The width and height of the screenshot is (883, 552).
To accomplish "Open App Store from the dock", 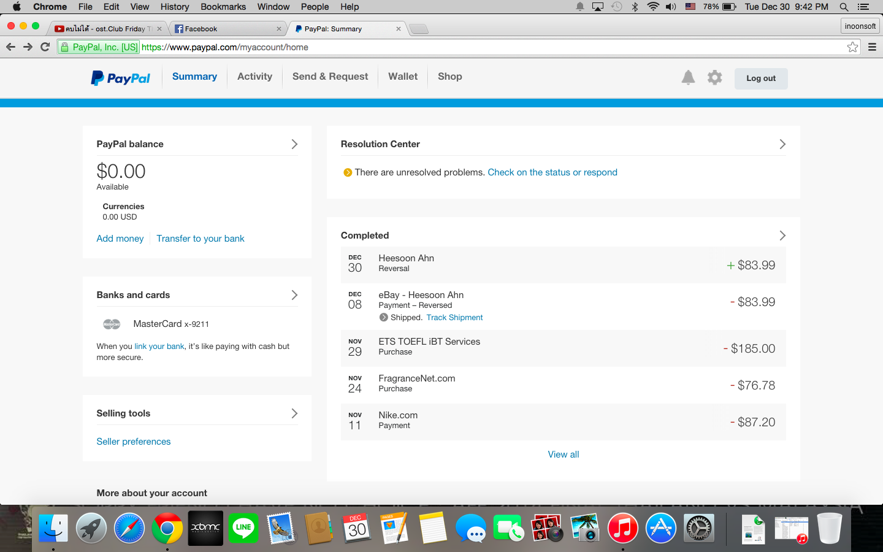I will pyautogui.click(x=660, y=528).
